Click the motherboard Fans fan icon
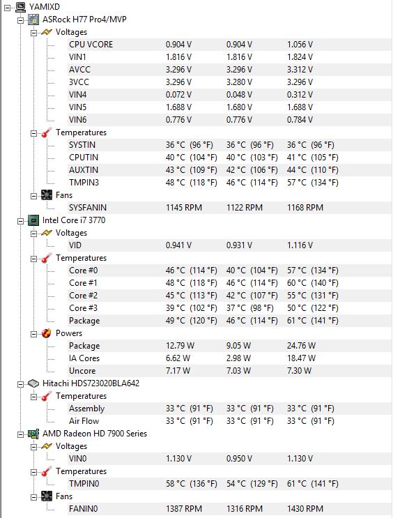The image size is (393, 518). coord(47,195)
